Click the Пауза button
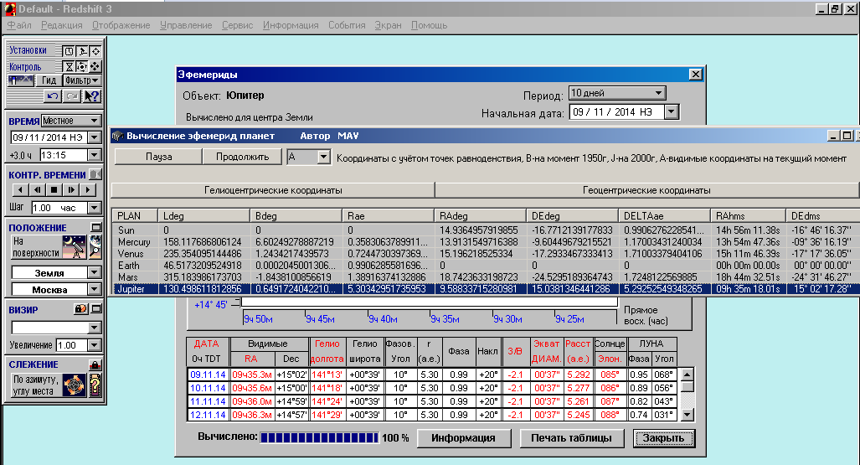Screen dimensions: 860x465 pyautogui.click(x=158, y=157)
